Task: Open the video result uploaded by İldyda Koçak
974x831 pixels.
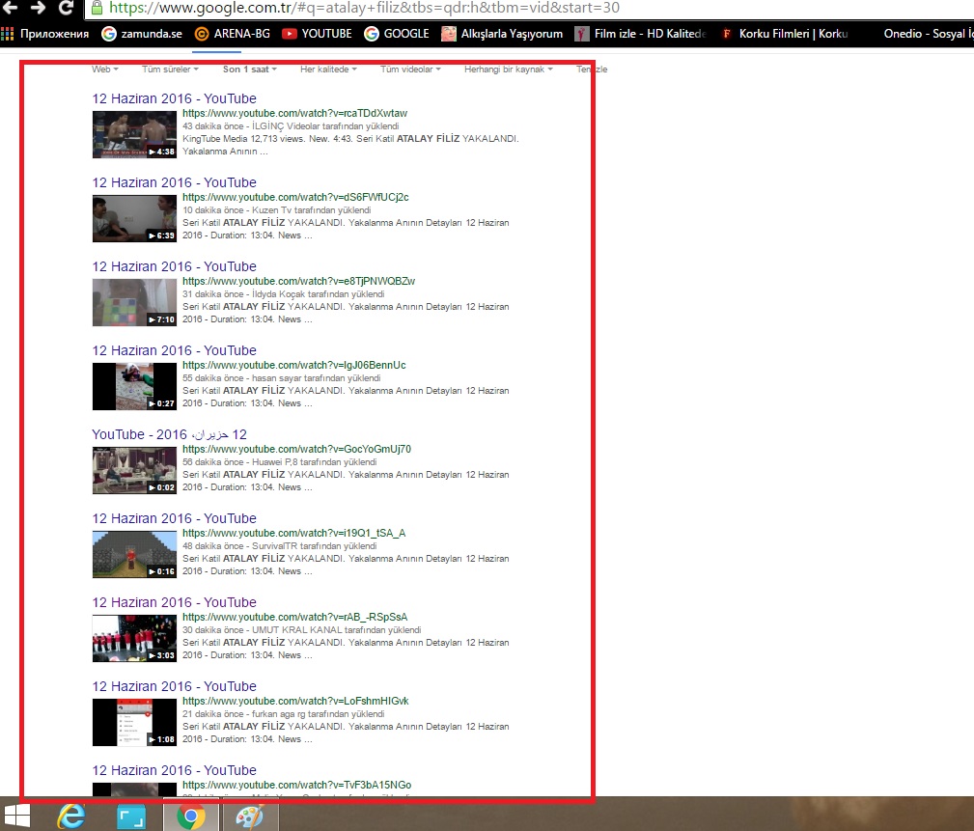Action: click(x=174, y=266)
